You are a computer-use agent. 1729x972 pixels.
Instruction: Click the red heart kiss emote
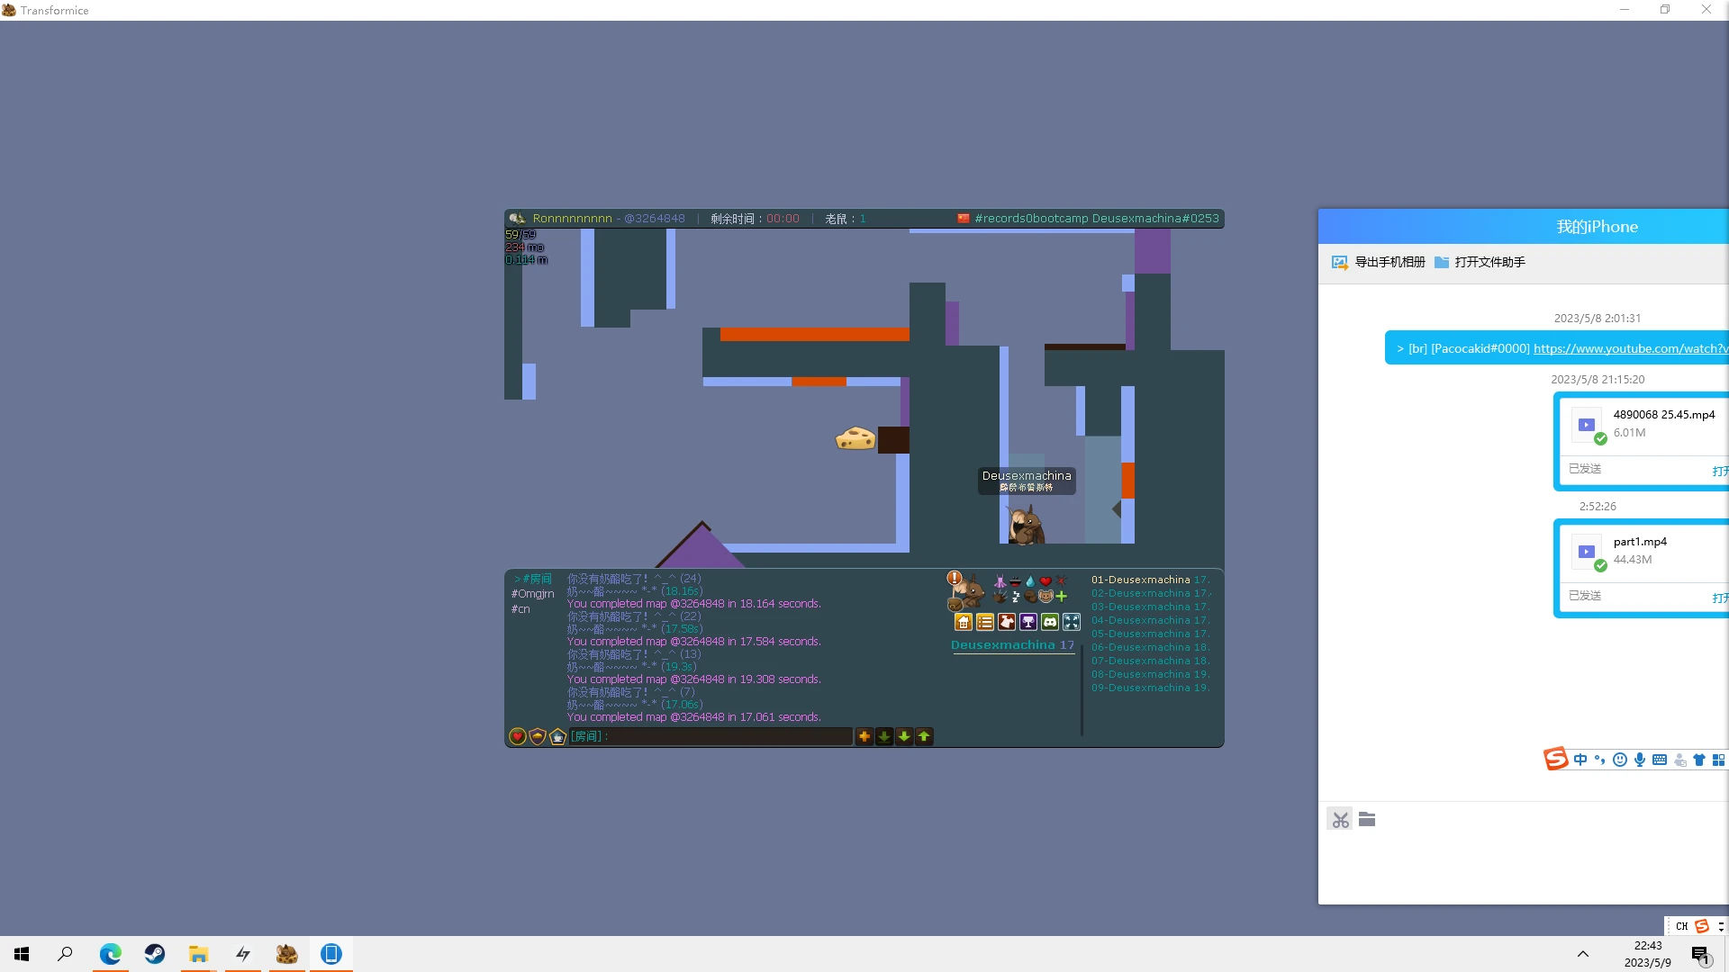pyautogui.click(x=1046, y=581)
